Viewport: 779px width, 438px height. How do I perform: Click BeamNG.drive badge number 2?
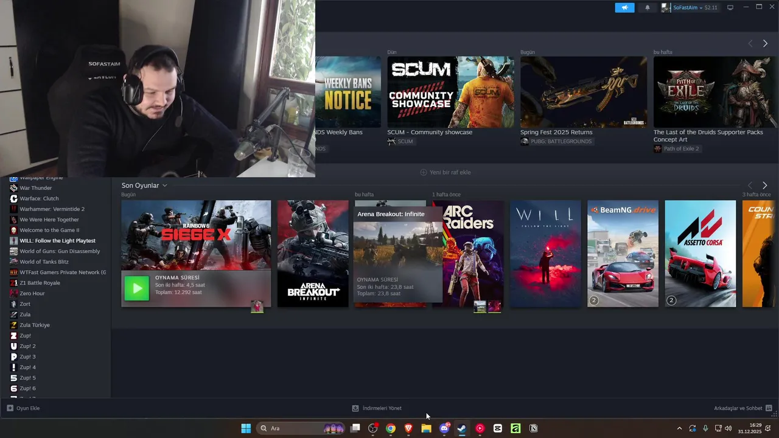[594, 300]
